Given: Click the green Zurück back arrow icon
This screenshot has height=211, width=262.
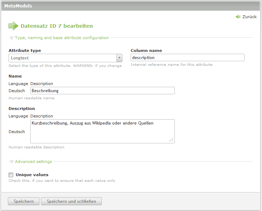Looking at the screenshot, I should 238,17.
